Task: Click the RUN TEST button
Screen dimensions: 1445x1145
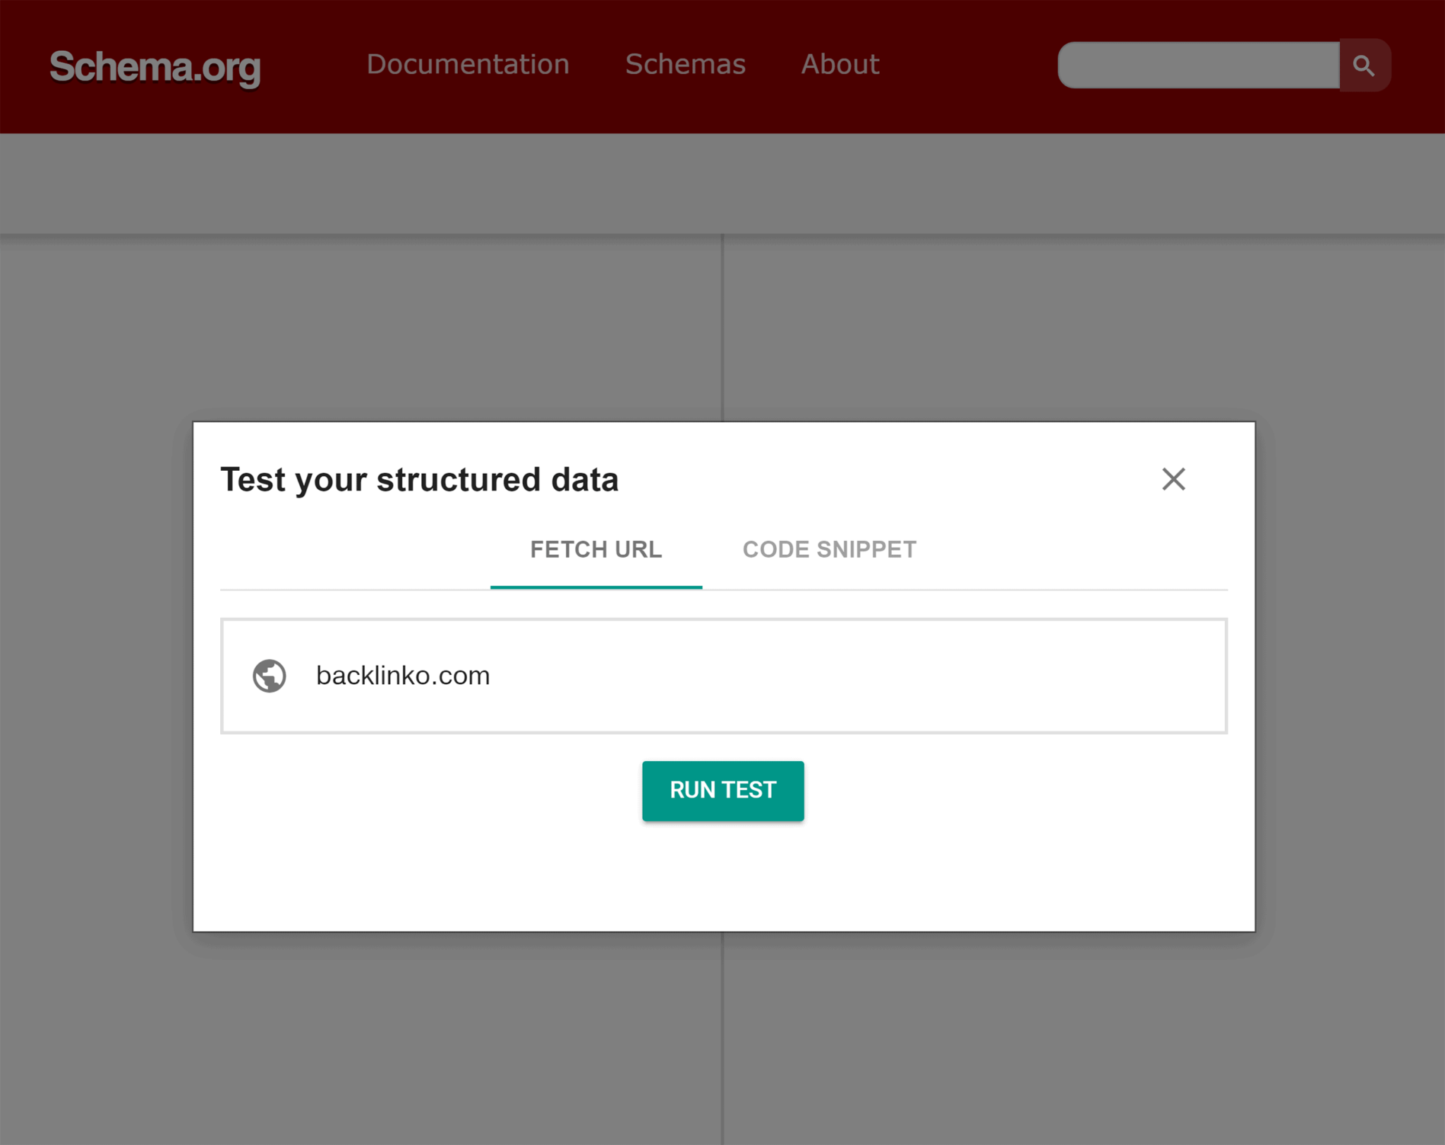Action: 722,791
